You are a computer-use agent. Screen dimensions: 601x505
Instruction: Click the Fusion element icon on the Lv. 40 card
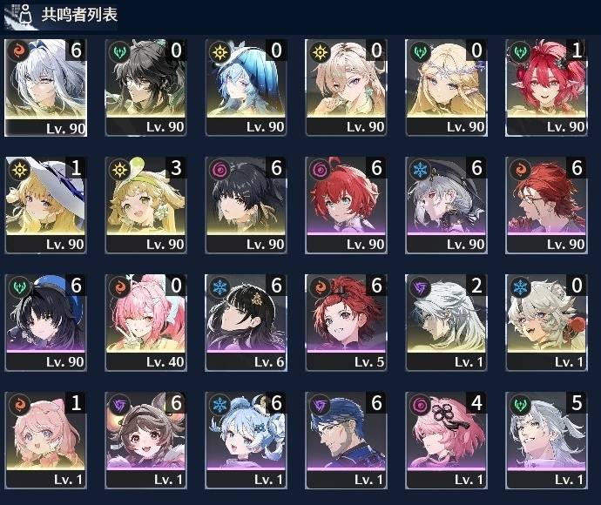[x=119, y=286]
